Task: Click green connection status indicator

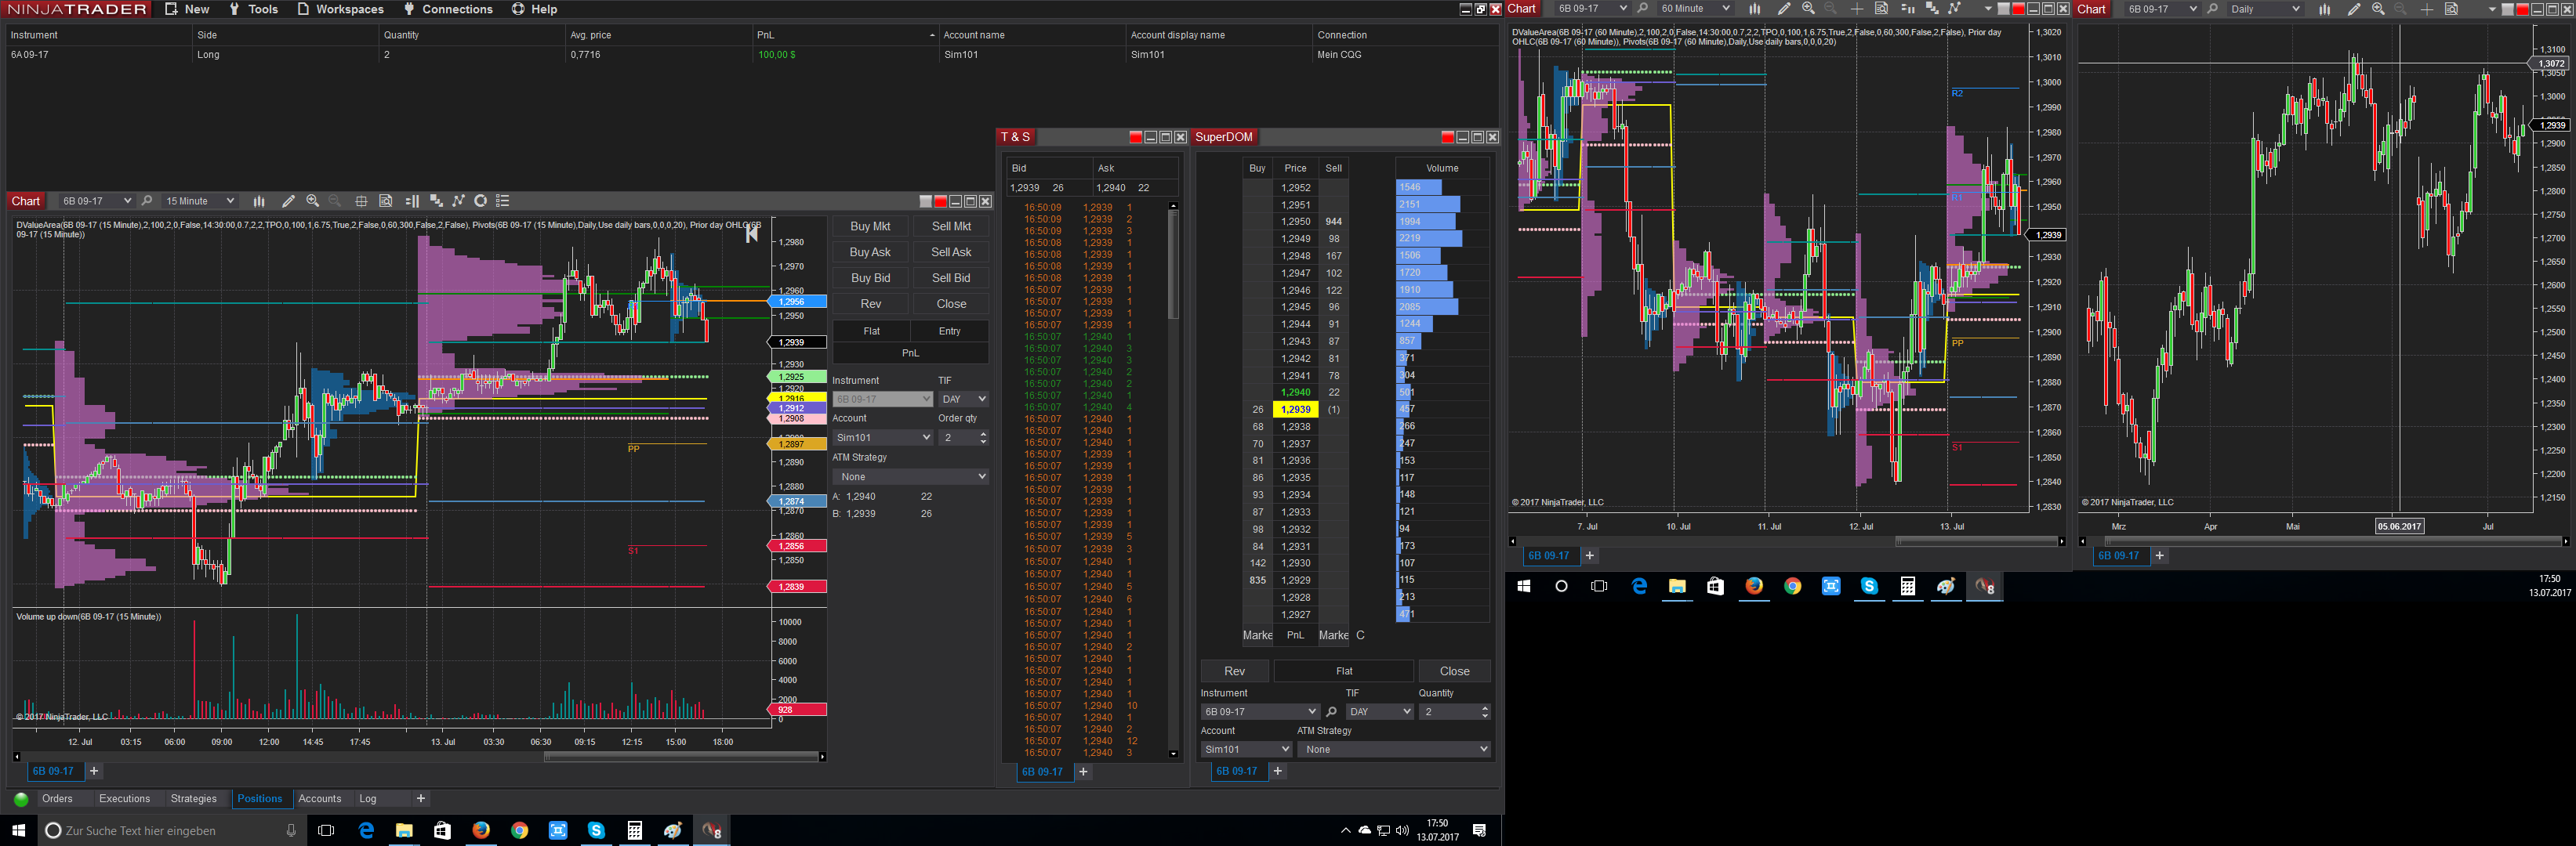Action: (20, 799)
